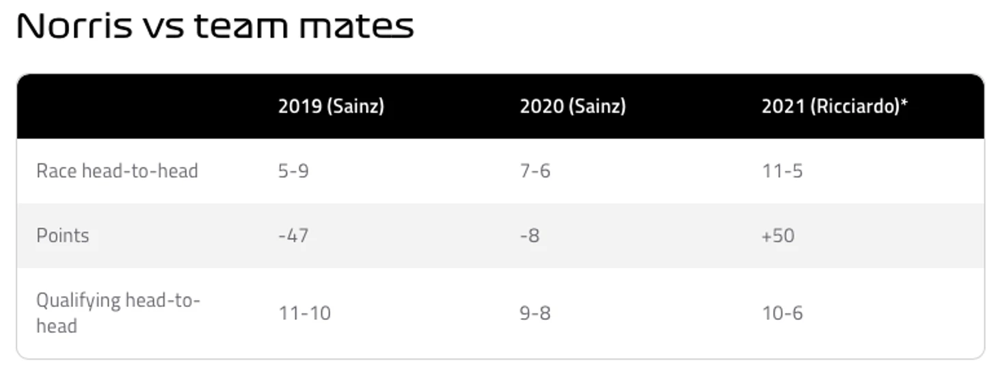Click the -47 points difference cell
This screenshot has height=389, width=998.
point(293,236)
